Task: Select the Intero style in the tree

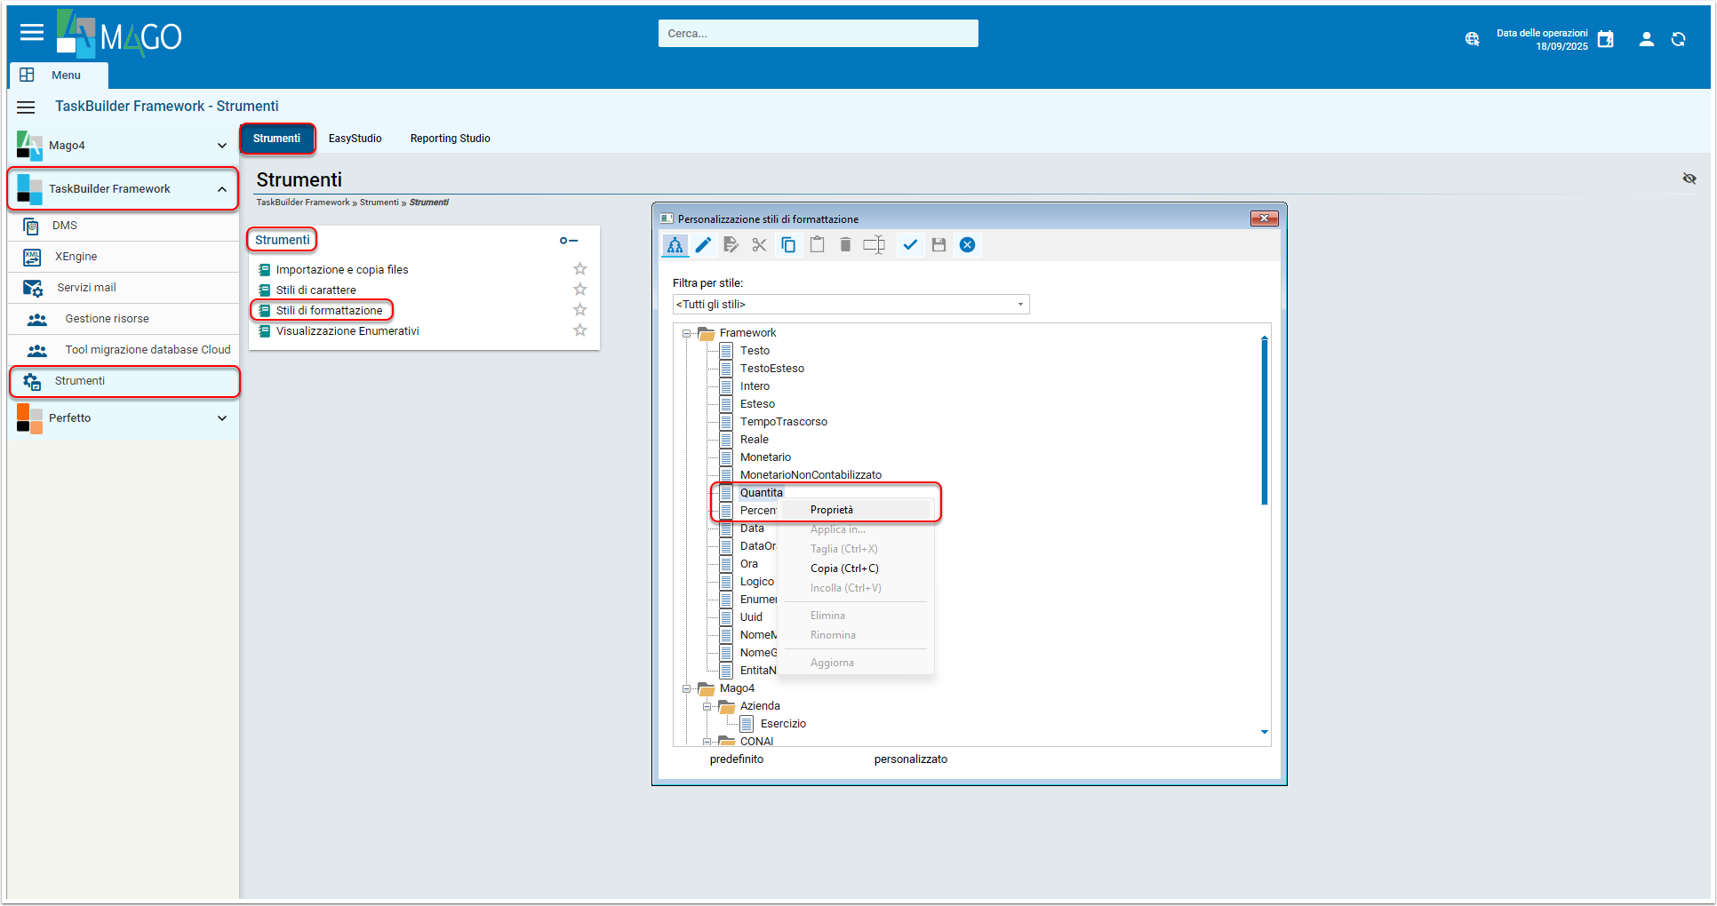Action: coord(755,386)
